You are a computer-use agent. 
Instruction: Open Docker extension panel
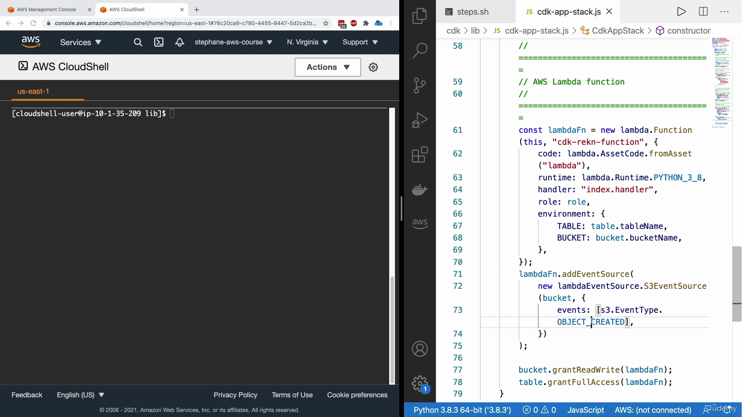(x=420, y=190)
